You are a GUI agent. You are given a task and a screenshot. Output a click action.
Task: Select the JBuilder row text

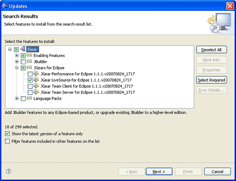[x=40, y=62]
